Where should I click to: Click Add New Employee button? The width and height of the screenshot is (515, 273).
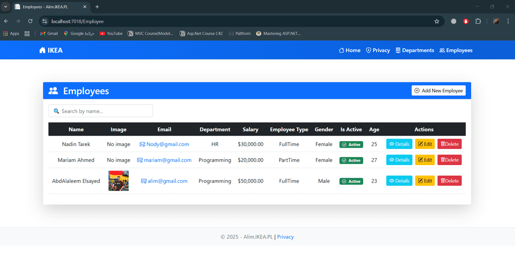click(x=438, y=90)
